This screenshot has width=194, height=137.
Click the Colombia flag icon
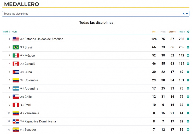pos(16,80)
